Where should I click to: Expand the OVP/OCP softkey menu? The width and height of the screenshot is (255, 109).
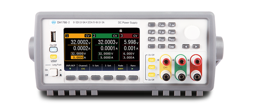click(71, 67)
